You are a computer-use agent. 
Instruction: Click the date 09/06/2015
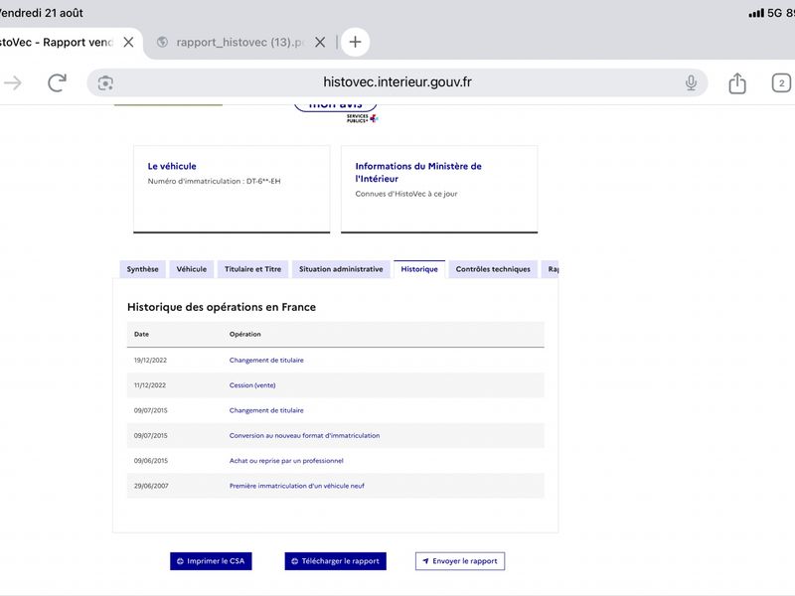pos(151,461)
